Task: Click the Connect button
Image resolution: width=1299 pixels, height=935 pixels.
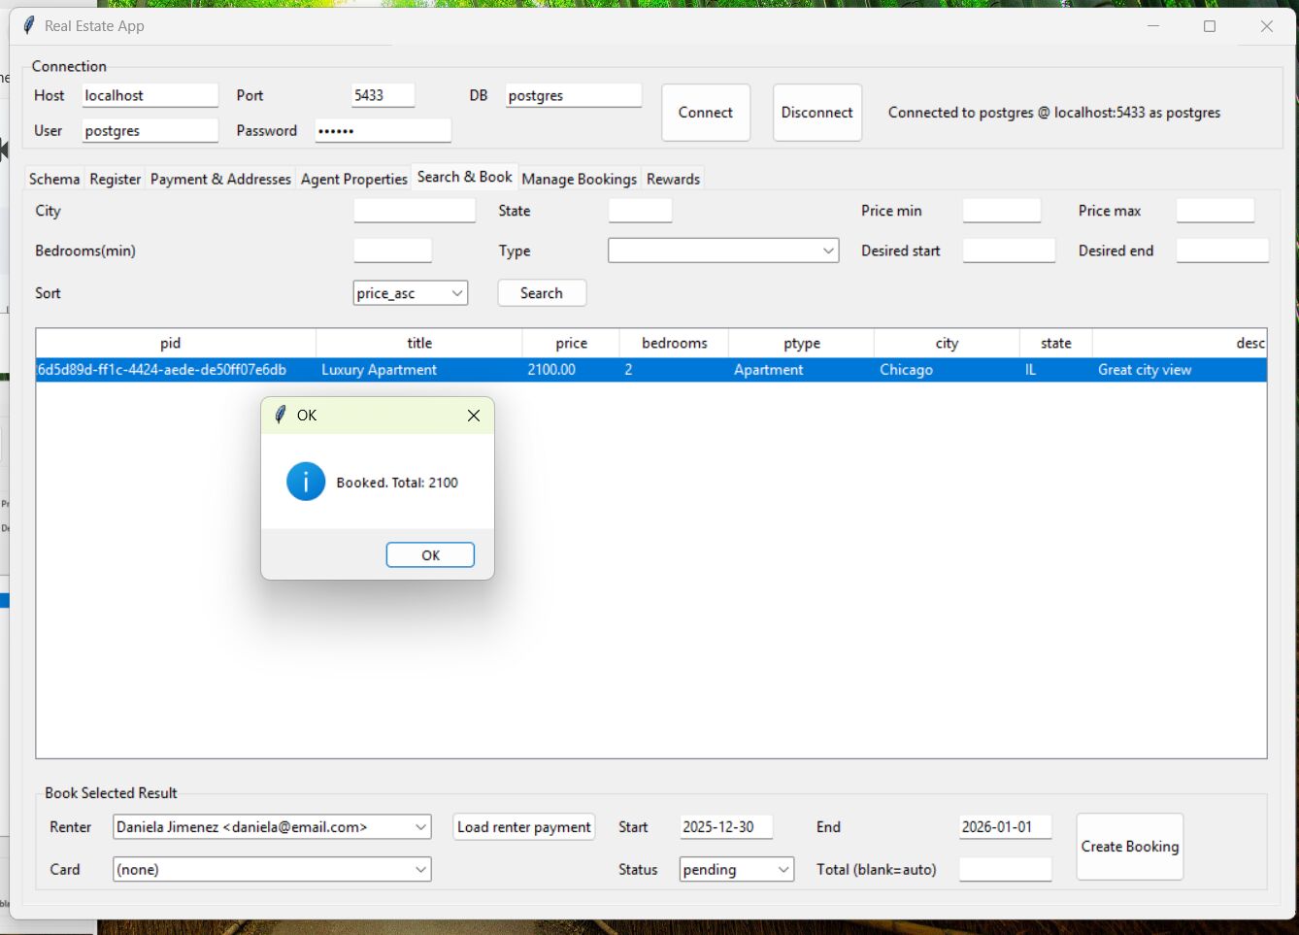Action: pos(706,113)
